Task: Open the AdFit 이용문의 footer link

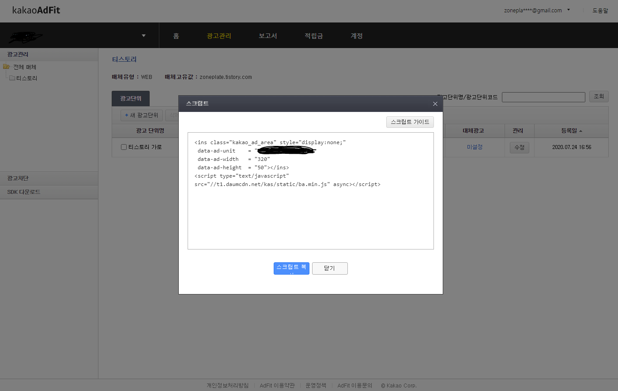Action: coord(355,385)
